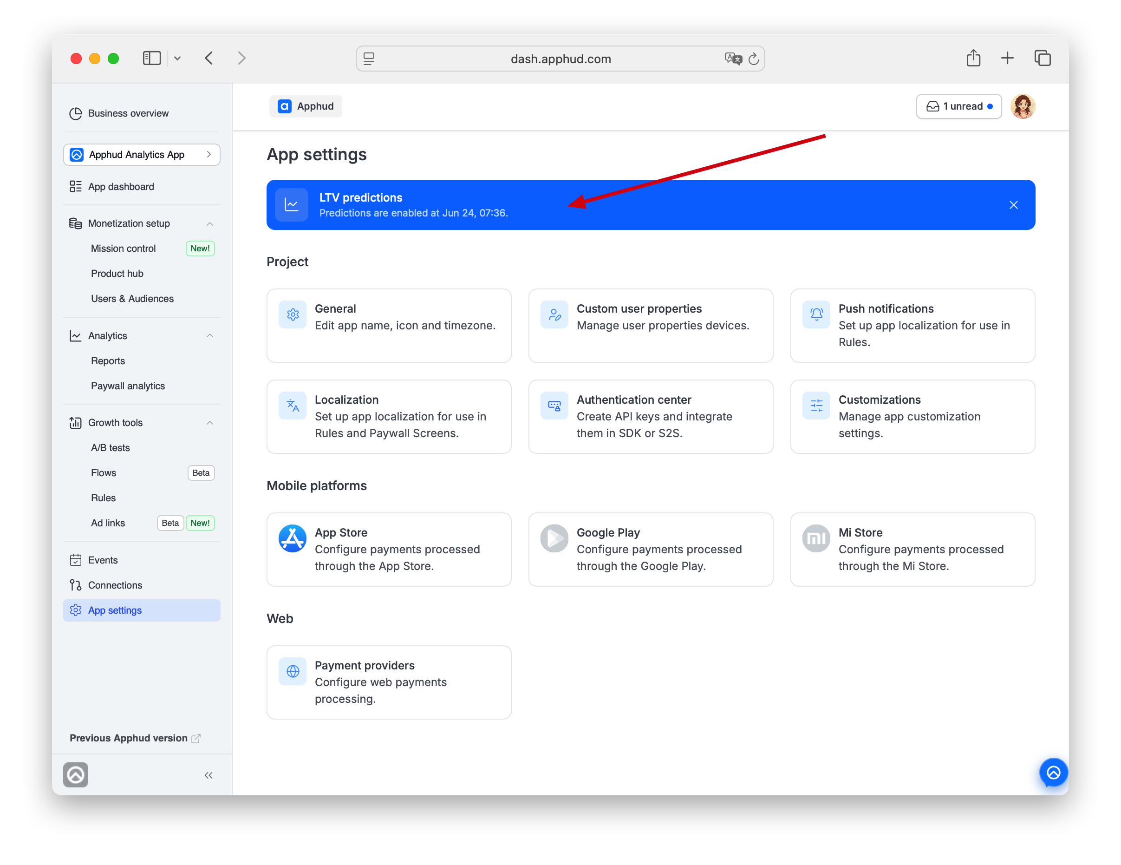Screen dimensions: 1121x865
Task: Click the Push notifications bell icon
Action: 816,314
